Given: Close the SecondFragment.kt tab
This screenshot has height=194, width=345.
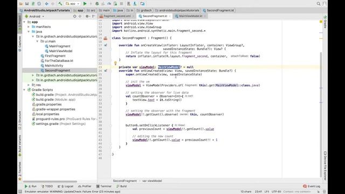Looking at the screenshot, I should point(170,16).
